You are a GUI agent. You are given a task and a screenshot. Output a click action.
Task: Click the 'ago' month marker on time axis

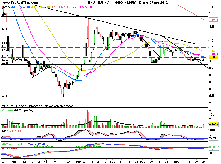click(78, 161)
